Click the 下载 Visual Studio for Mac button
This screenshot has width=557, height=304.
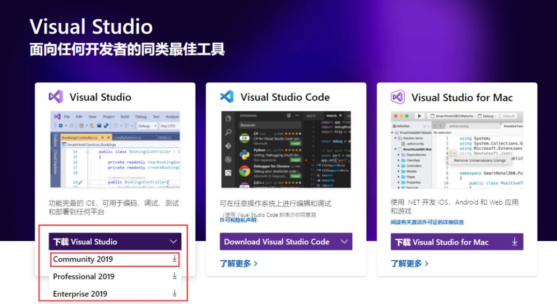coord(457,242)
